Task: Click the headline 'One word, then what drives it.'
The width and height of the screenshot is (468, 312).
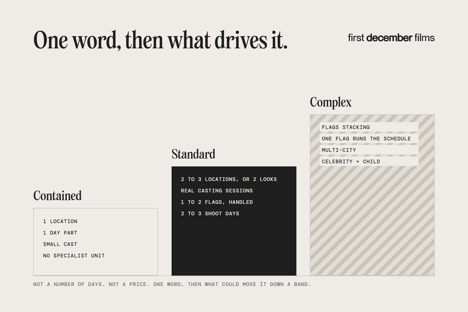Action: coord(160,40)
